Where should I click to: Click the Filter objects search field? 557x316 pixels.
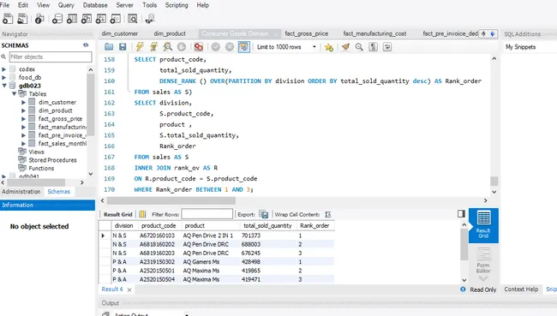51,57
